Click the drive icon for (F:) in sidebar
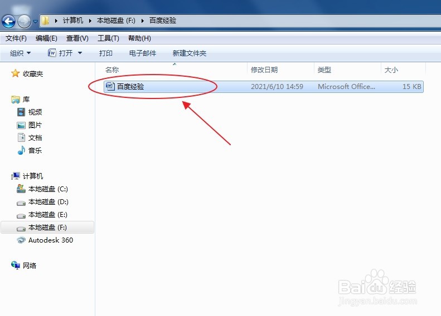Image resolution: width=441 pixels, height=316 pixels. point(21,229)
